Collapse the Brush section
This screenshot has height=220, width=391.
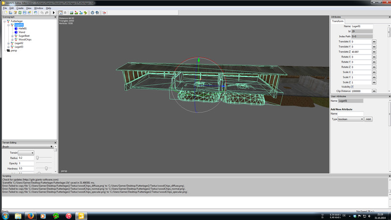coord(51,147)
